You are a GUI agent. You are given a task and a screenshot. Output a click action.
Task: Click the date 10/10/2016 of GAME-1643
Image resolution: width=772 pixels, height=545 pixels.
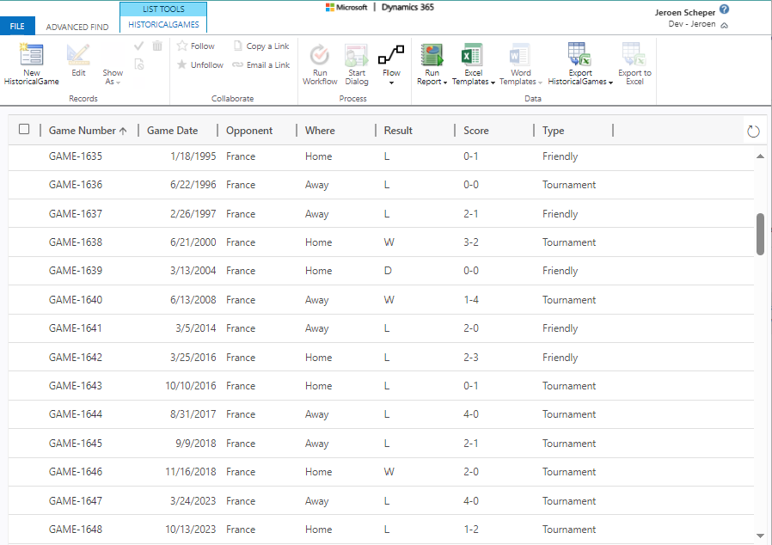(x=191, y=386)
